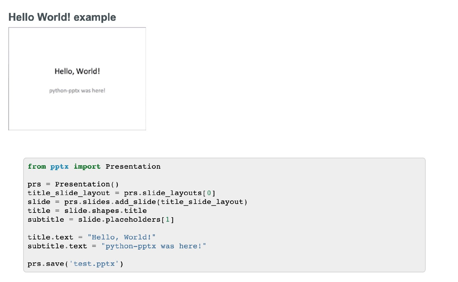
Task: Click the 'prs = Presentation()' line
Action: point(73,184)
